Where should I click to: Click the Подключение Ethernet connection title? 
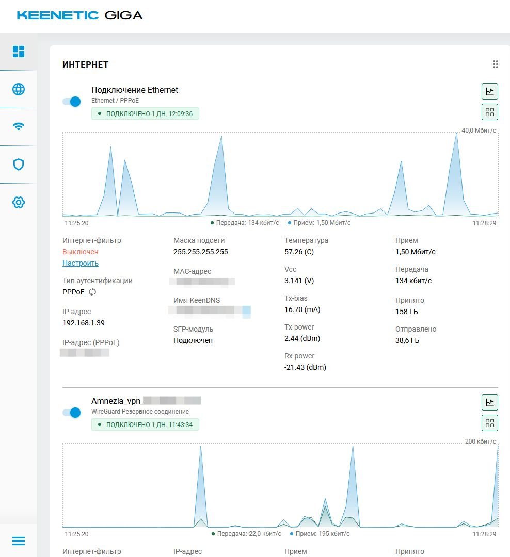(x=135, y=90)
